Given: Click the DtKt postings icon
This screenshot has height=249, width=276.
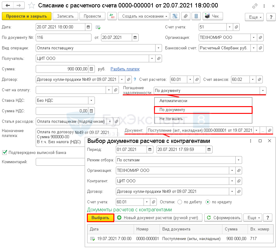Looking at the screenshot, I should click(x=111, y=16).
